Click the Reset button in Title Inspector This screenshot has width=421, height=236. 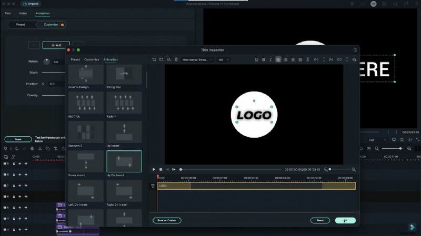320,220
